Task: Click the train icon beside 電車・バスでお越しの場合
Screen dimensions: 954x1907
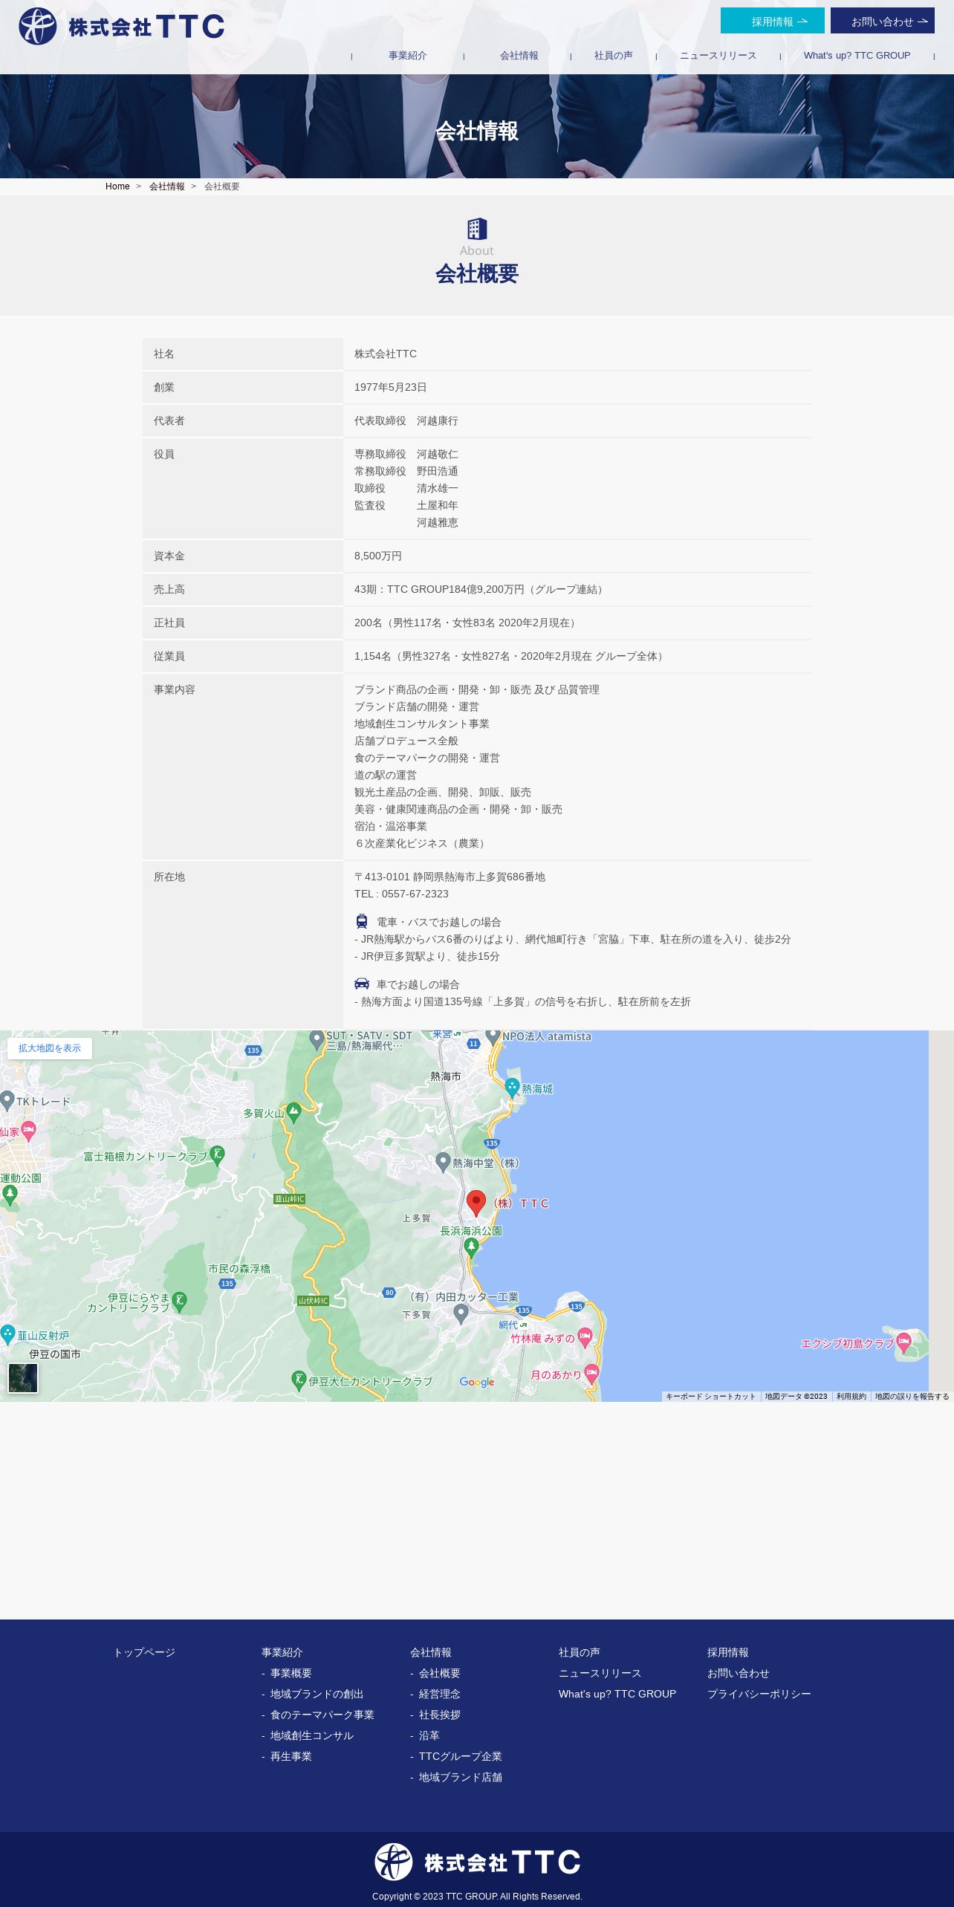Action: pos(362,921)
